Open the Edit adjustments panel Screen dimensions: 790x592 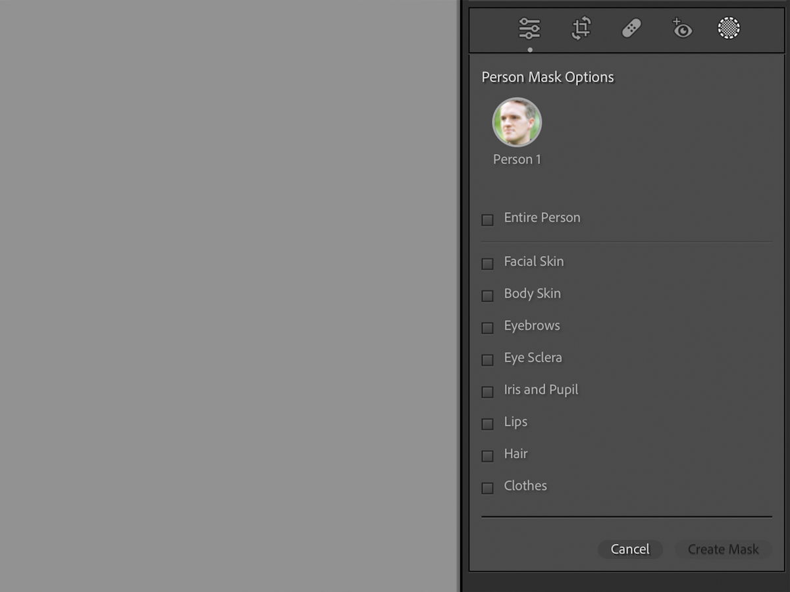pos(530,28)
